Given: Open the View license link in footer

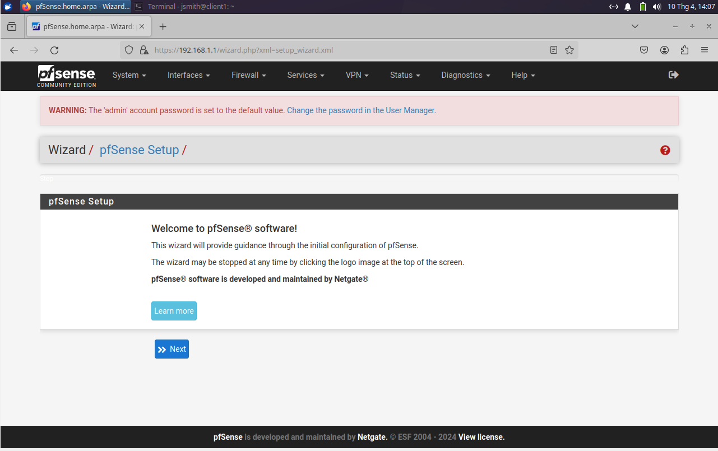Looking at the screenshot, I should (x=481, y=437).
